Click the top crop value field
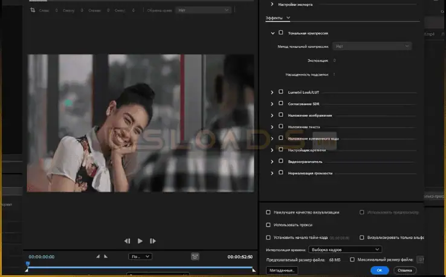Screen dimensions: 446x277 click(x=82, y=10)
